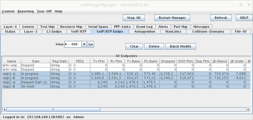Expand the View range dropdown arrow
Viewport: 253px width, 120px height.
[x=84, y=44]
